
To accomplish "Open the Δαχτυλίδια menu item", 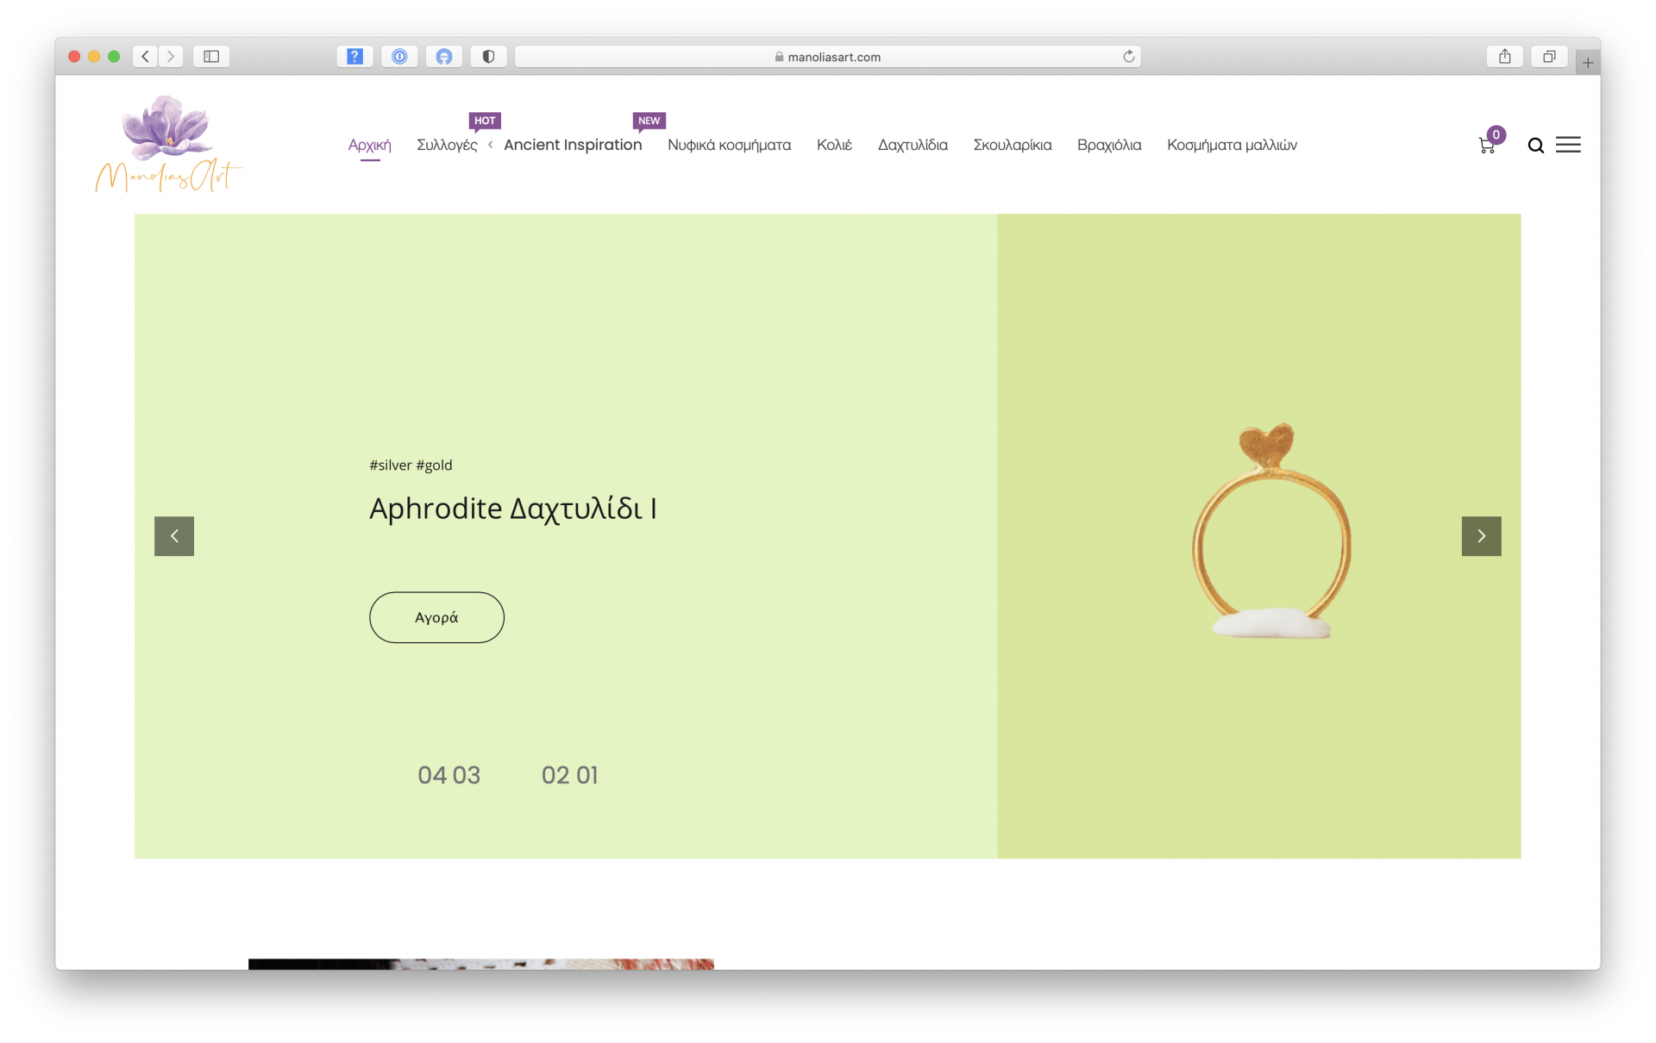I will 913,145.
